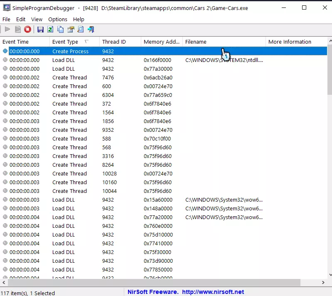Open Properties via its toolbar icon
This screenshot has width=332, height=296.
(x=71, y=29)
